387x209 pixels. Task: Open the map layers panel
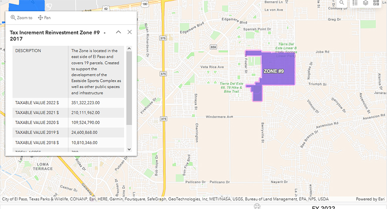pyautogui.click(x=365, y=2)
